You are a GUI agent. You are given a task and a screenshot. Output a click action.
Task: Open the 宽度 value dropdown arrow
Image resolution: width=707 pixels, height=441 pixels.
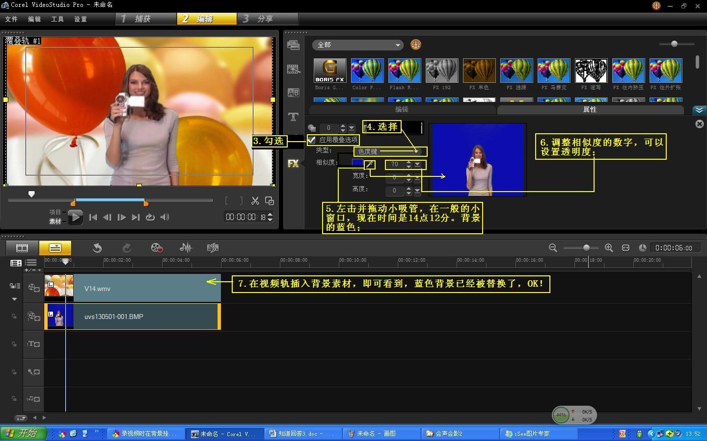[x=417, y=177]
